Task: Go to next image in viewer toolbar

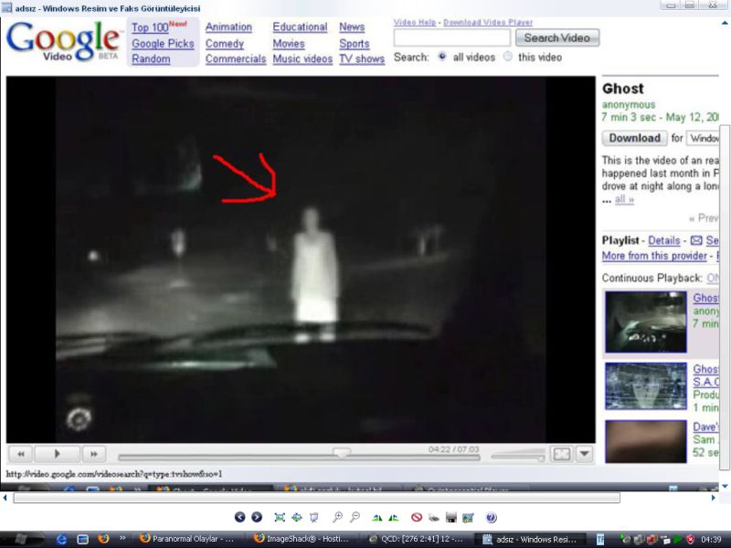Action: [257, 517]
